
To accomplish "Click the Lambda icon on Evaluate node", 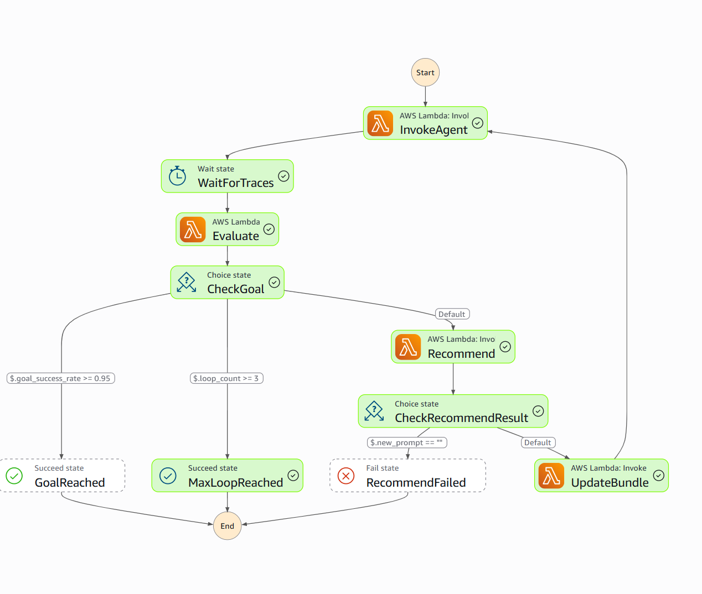I will tap(193, 230).
